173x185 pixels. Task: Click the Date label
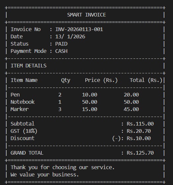[x=17, y=37]
